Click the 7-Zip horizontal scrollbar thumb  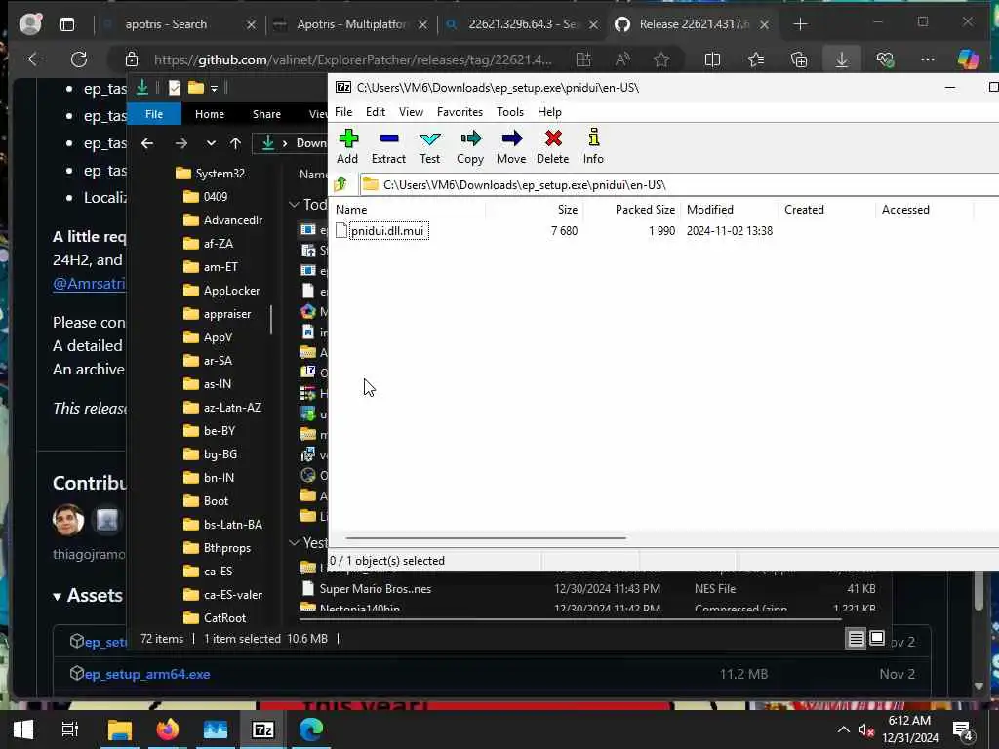coord(486,538)
